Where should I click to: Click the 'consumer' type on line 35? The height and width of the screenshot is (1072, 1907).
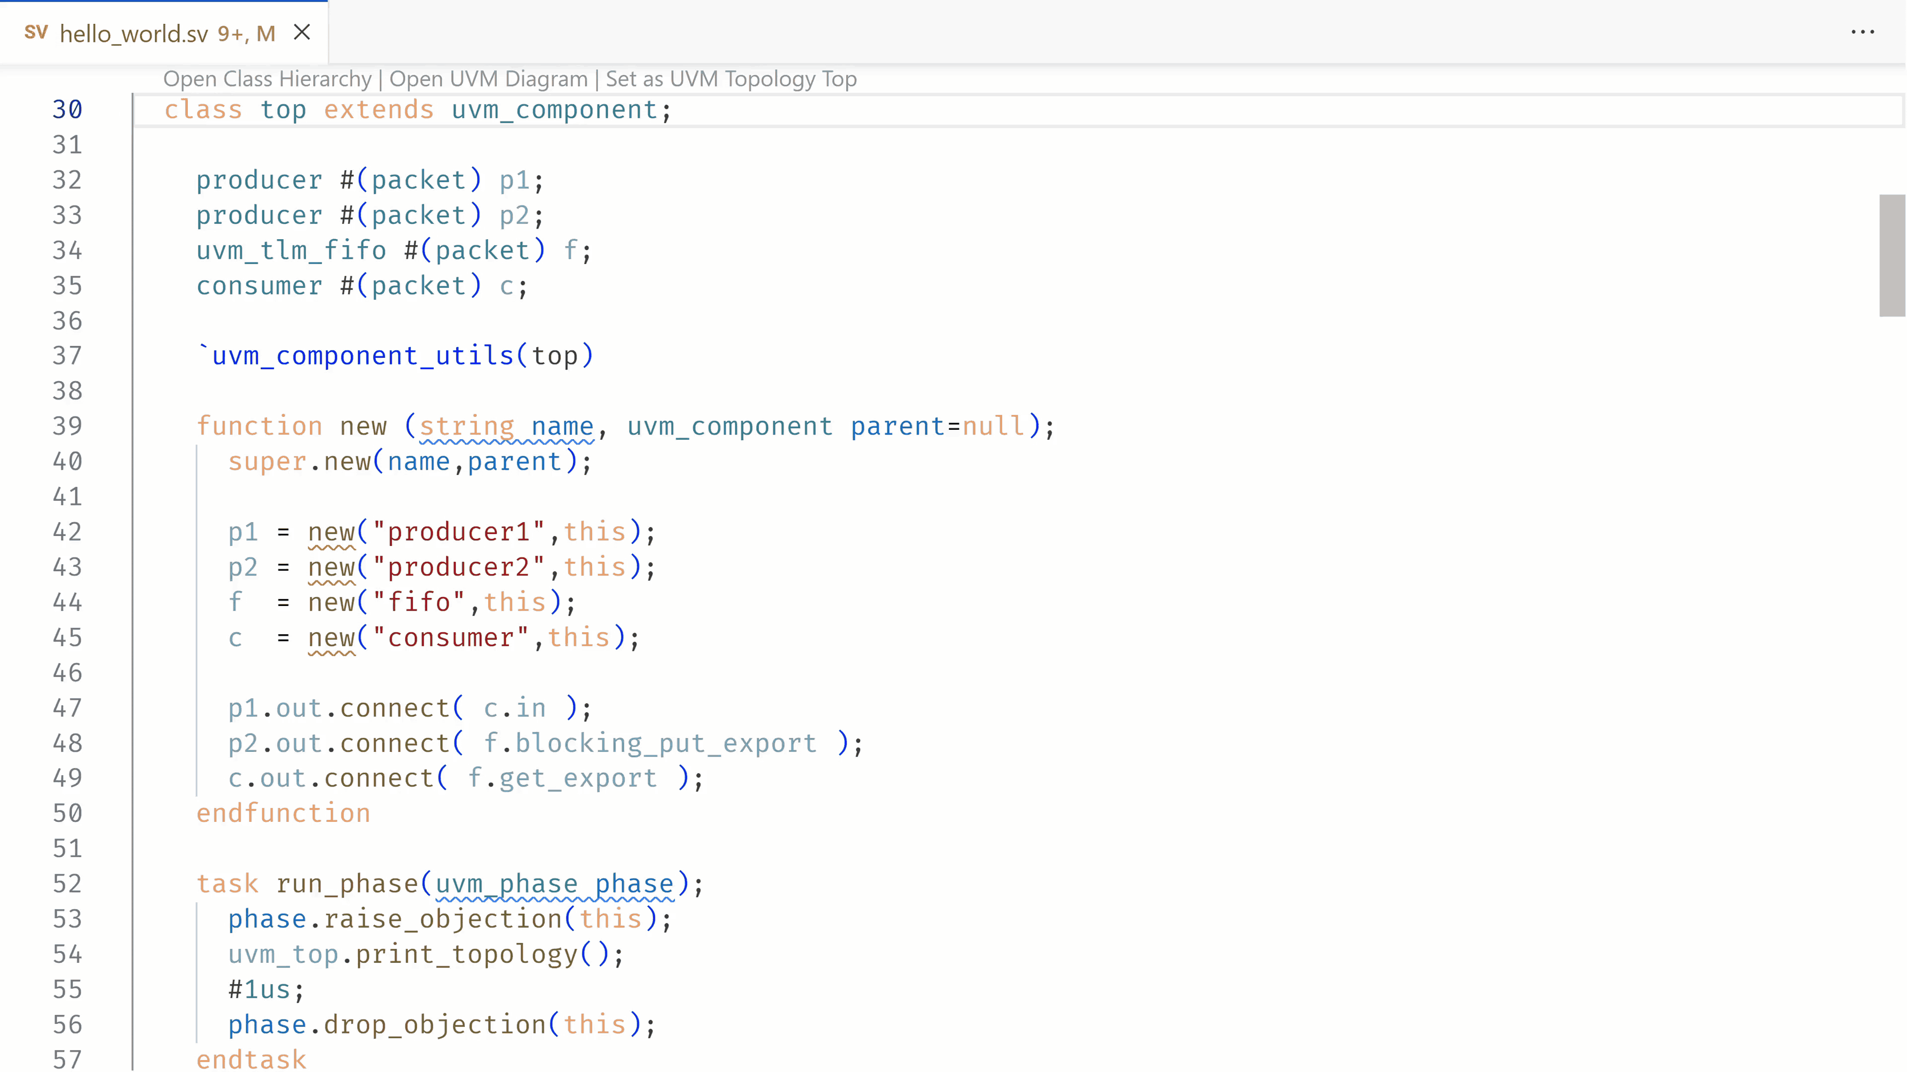click(x=259, y=285)
